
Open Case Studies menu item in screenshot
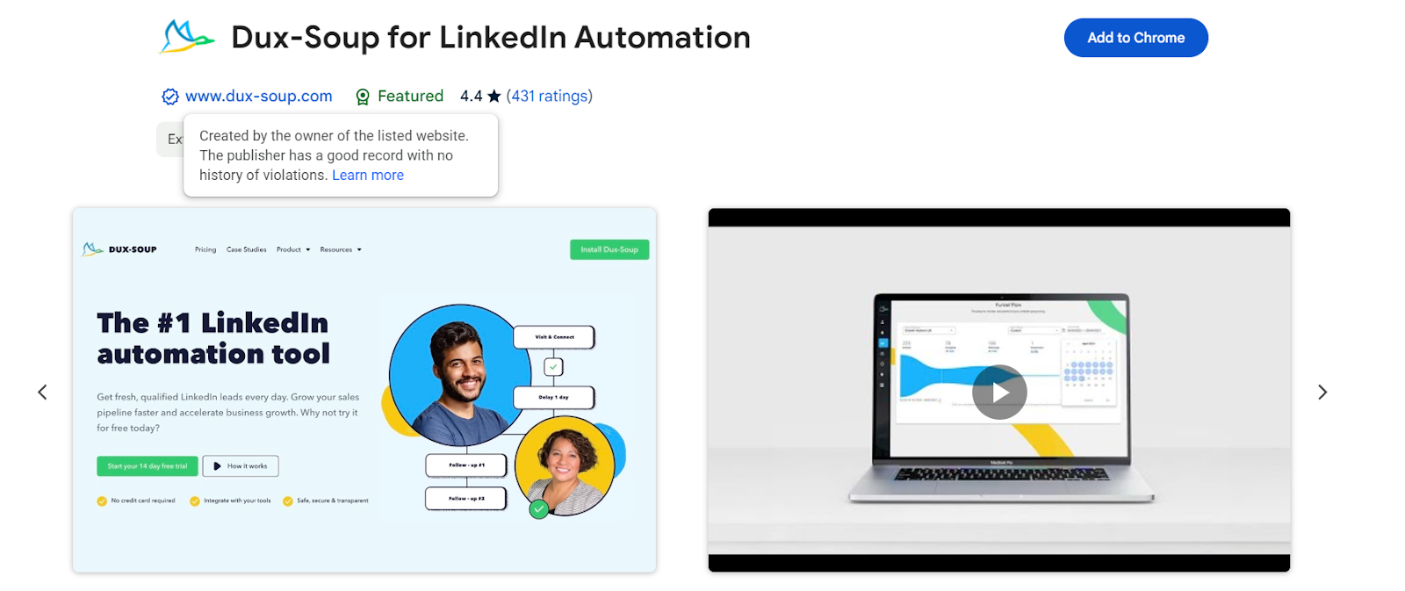(x=247, y=249)
